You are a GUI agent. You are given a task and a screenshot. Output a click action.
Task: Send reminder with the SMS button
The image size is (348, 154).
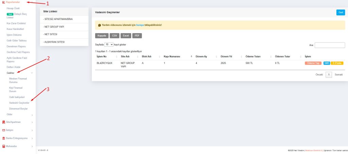(327, 63)
